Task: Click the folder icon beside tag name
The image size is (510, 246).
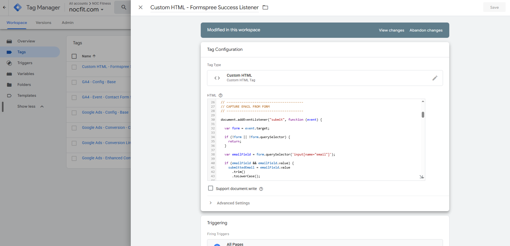Action: click(x=265, y=7)
